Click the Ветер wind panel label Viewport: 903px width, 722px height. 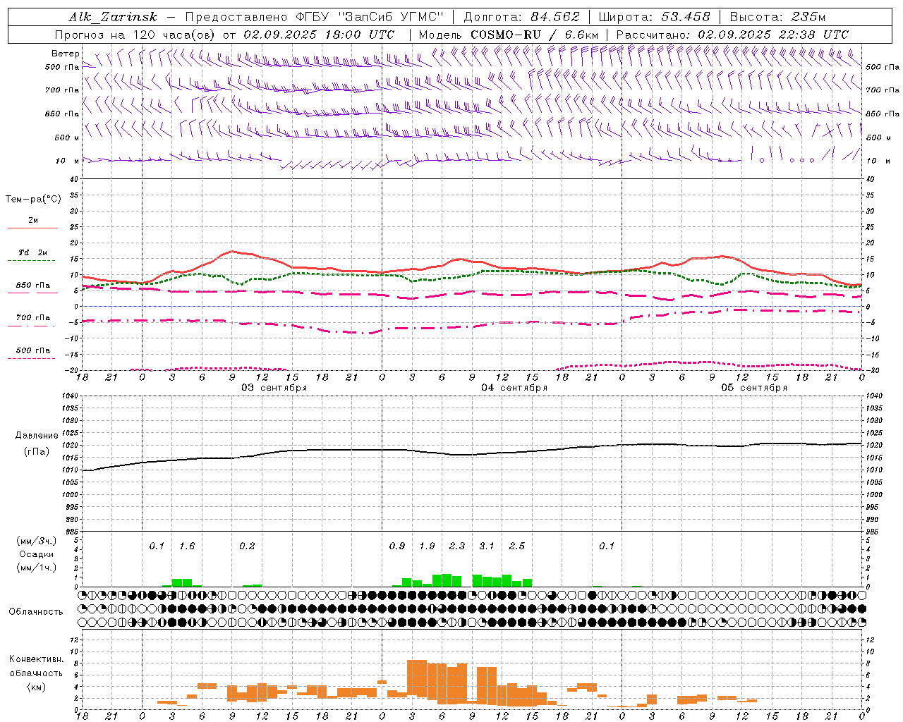point(66,54)
